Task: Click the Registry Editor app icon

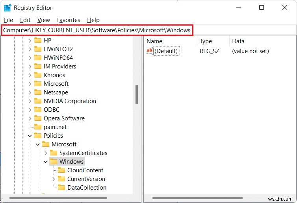Action: (7, 7)
